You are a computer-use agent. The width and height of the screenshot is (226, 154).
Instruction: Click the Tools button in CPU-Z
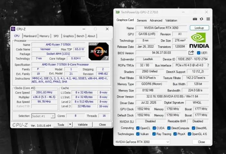pyautogui.click(x=61, y=125)
